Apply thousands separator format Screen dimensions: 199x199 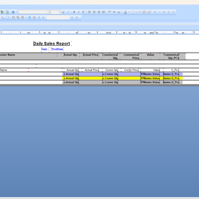pyautogui.click(x=160, y=12)
